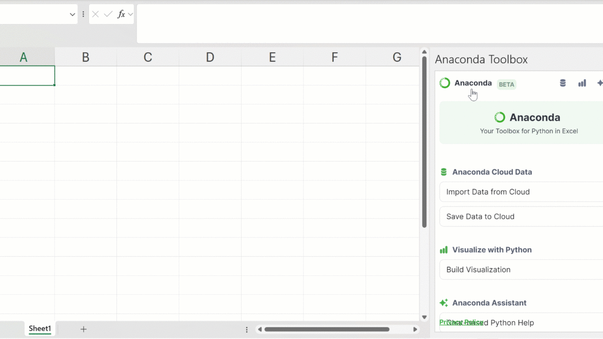Open the assistant sparkle icon in the header
Viewport: 603px width, 339px height.
(600, 83)
